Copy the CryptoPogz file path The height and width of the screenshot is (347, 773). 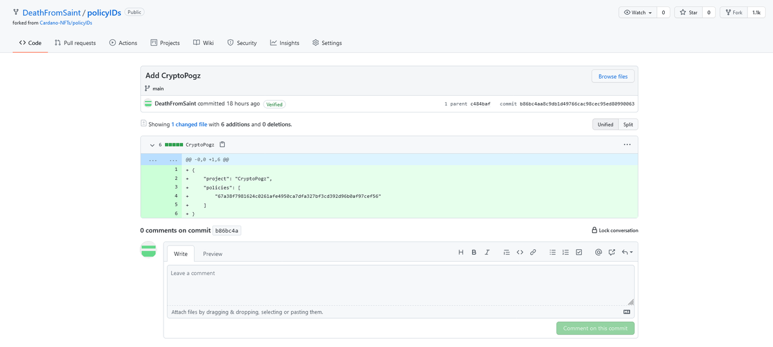pyautogui.click(x=222, y=145)
